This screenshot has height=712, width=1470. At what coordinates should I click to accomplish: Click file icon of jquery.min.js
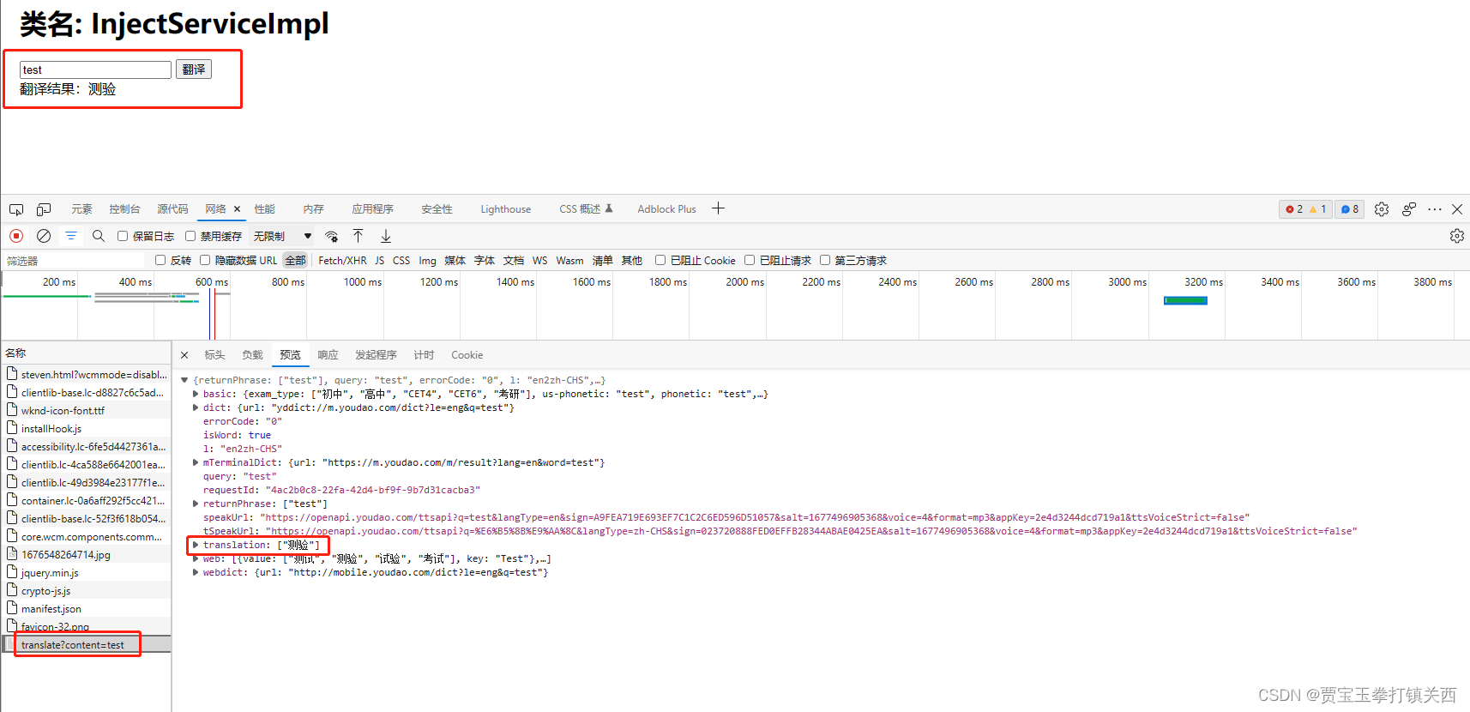pyautogui.click(x=12, y=571)
